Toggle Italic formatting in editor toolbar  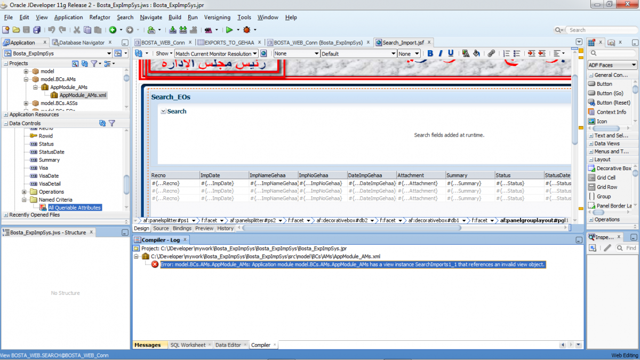(441, 53)
